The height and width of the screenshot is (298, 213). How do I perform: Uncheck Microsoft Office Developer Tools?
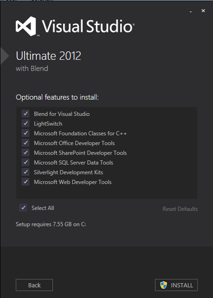(x=26, y=143)
